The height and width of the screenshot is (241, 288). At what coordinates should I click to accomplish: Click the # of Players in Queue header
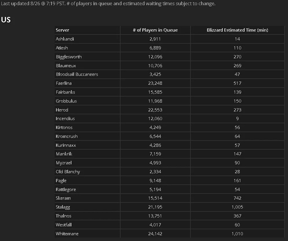tap(155, 30)
